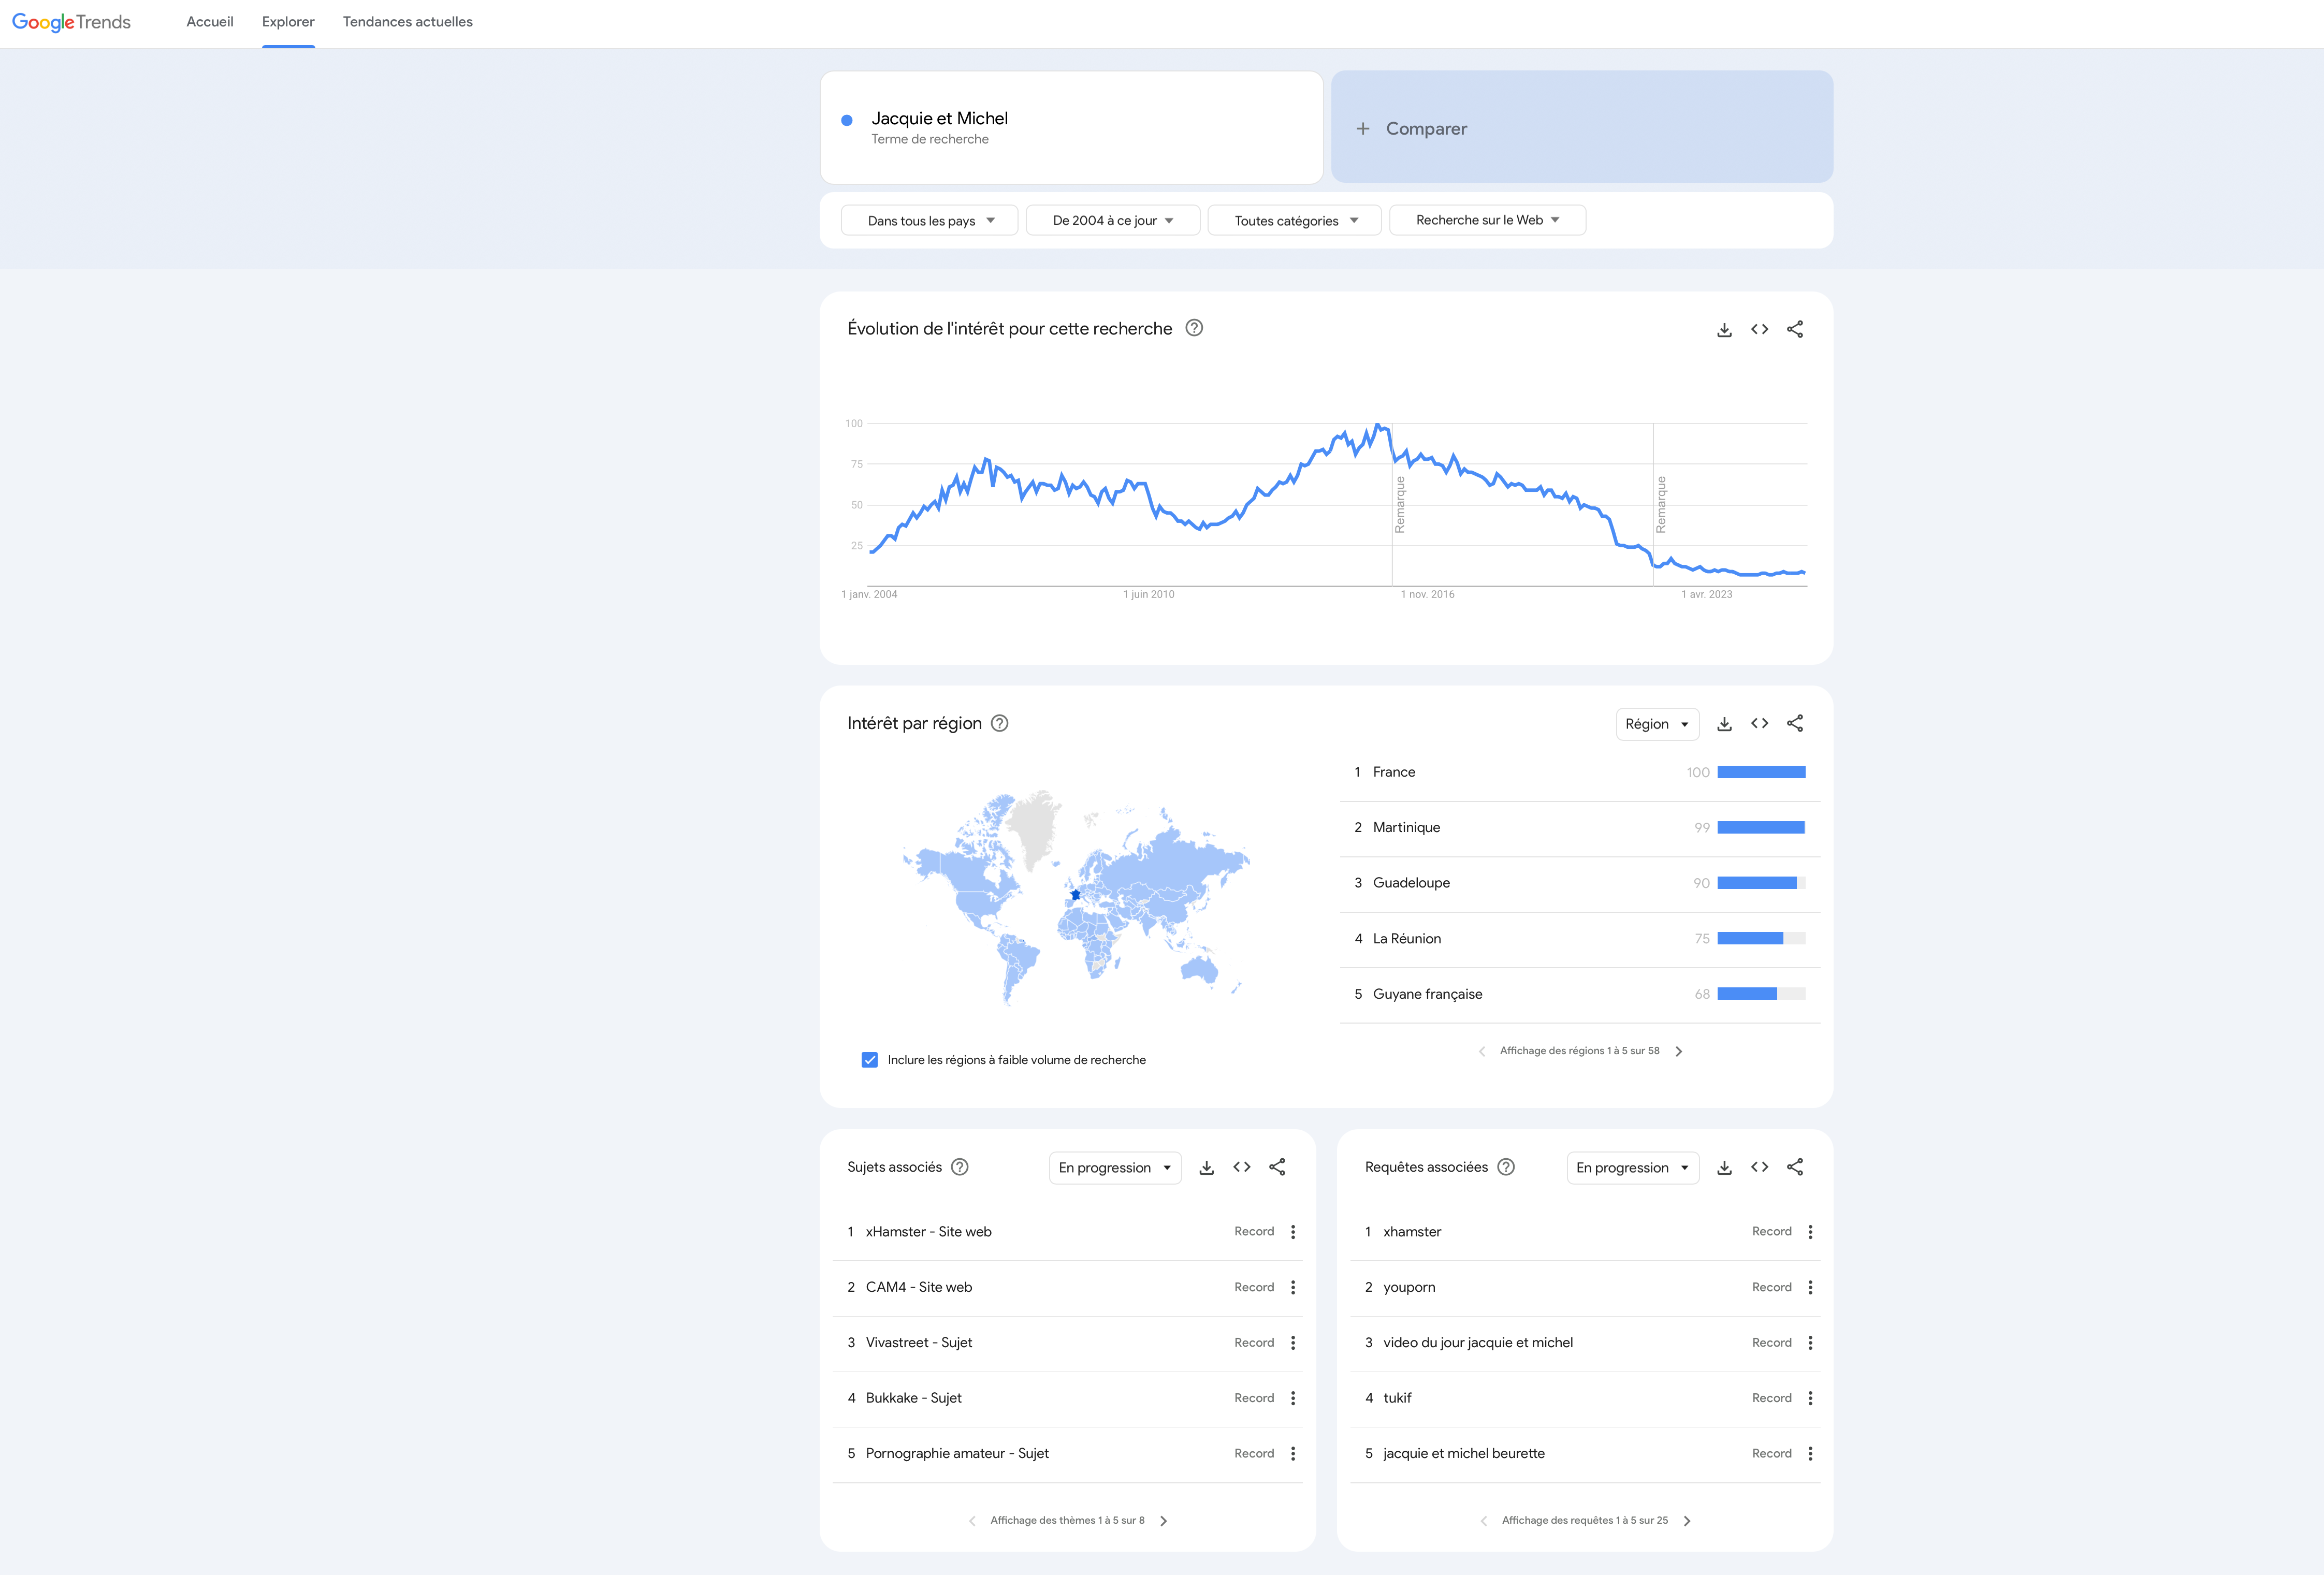
Task: Open three-dot menu for xHamster topic
Action: 1293,1232
